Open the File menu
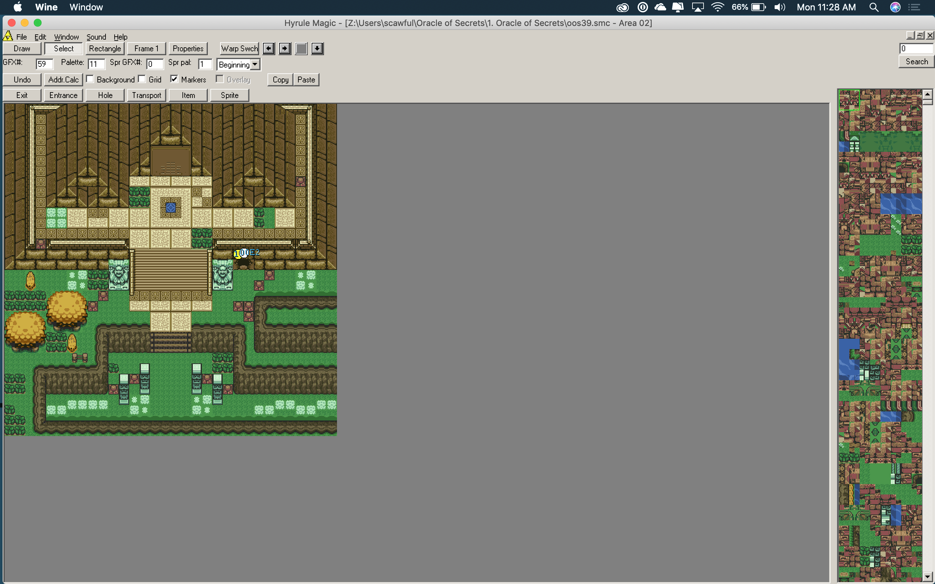The image size is (935, 584). point(22,37)
